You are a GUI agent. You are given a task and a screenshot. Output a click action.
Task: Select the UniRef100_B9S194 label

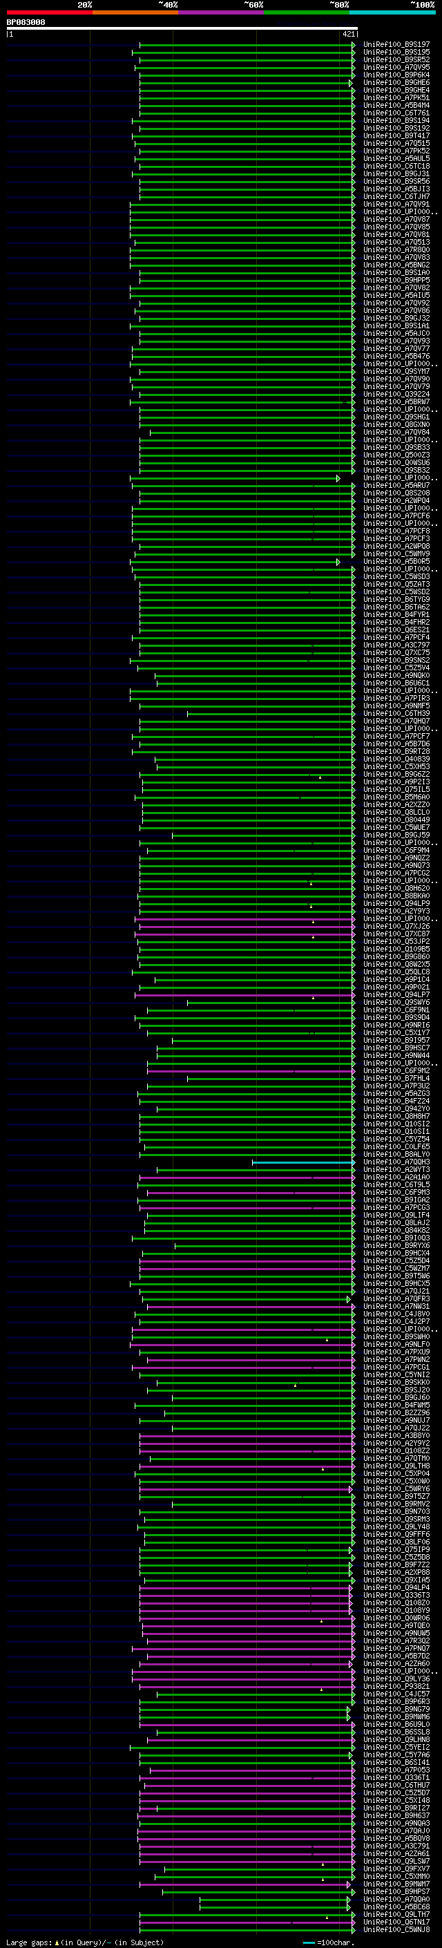396,120
